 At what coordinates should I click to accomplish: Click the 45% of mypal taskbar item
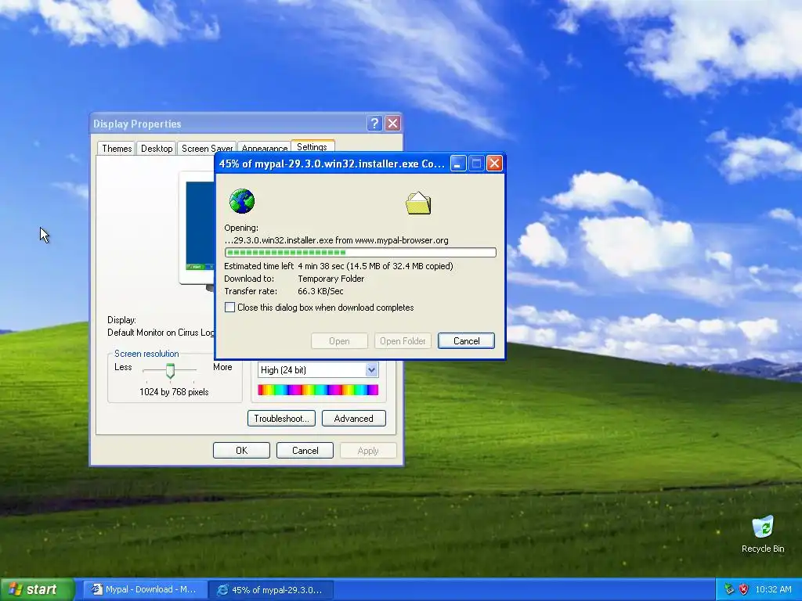click(272, 589)
